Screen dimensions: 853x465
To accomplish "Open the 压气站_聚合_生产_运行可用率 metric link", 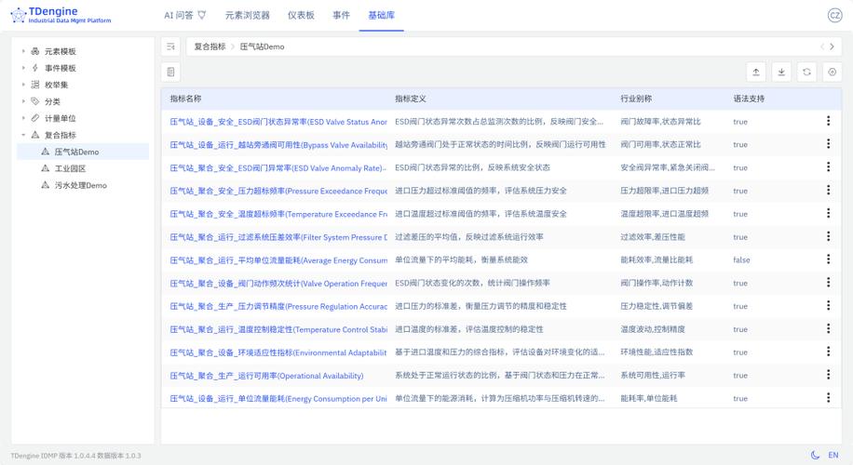I will (266, 376).
